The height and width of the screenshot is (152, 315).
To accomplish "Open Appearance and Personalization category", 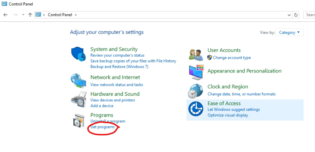I will coord(245,71).
